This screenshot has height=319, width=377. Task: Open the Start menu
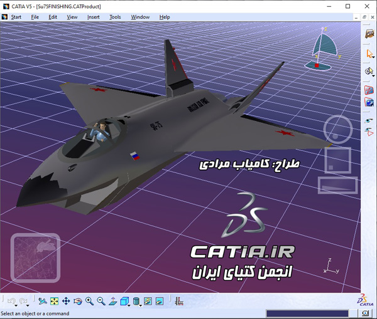[x=16, y=17]
